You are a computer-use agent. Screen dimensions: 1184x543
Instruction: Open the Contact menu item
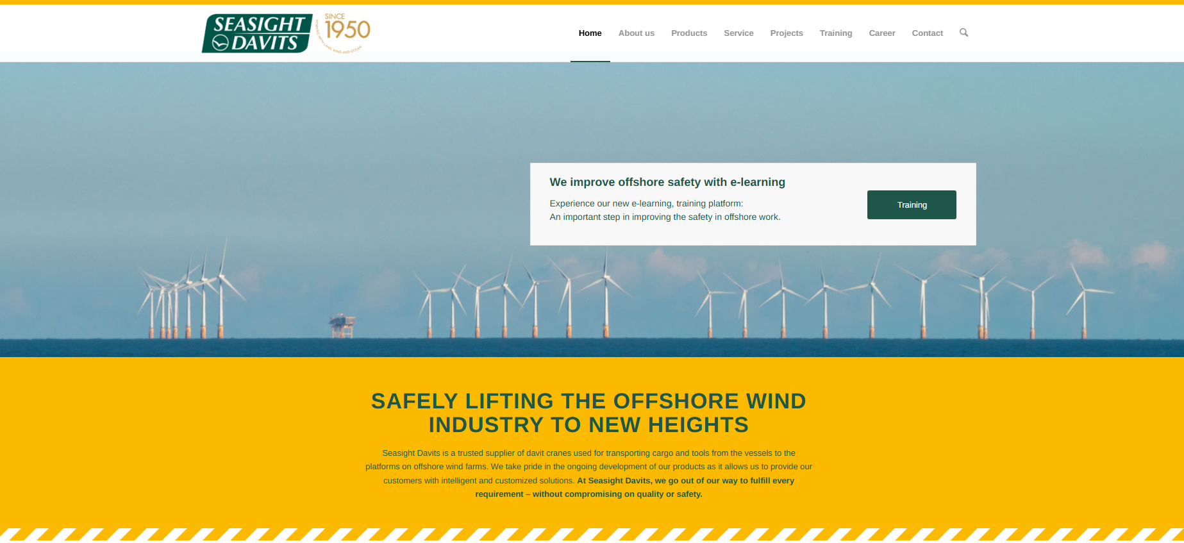pyautogui.click(x=927, y=33)
